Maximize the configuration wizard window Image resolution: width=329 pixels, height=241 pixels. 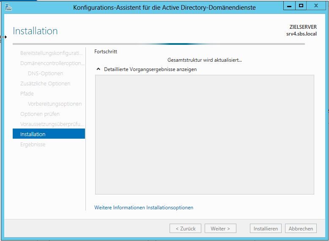point(301,6)
